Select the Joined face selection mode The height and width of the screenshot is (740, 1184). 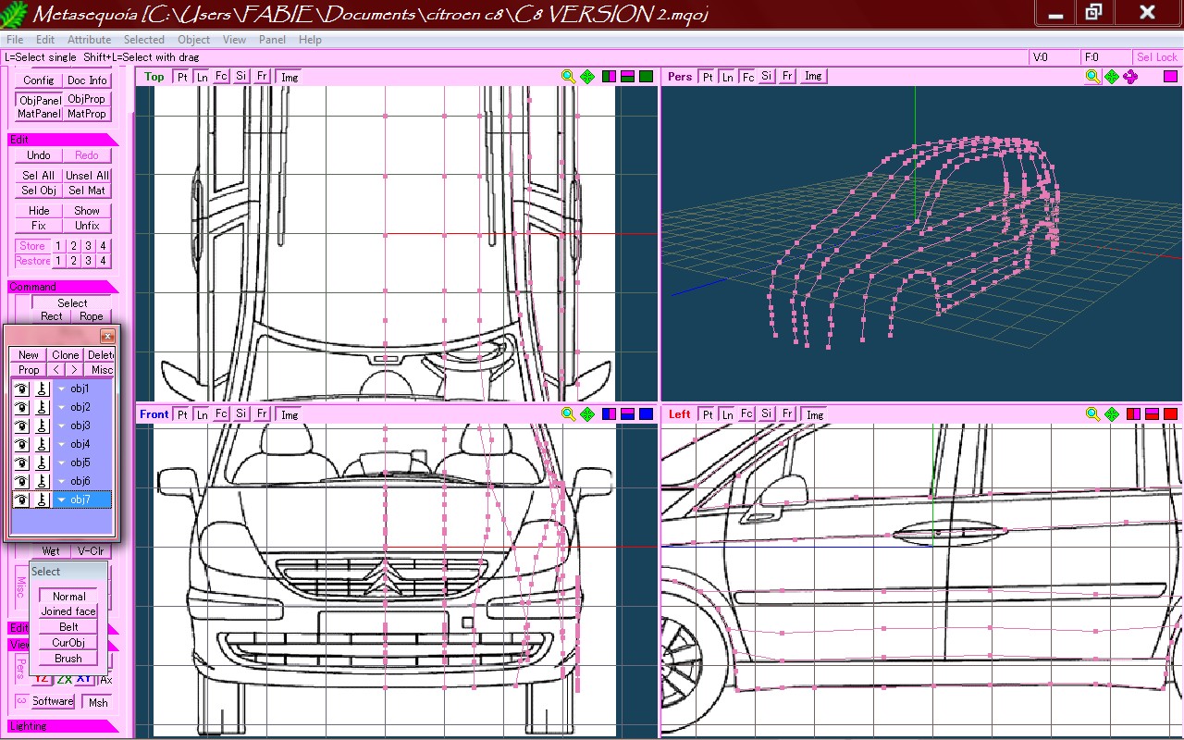(x=68, y=611)
